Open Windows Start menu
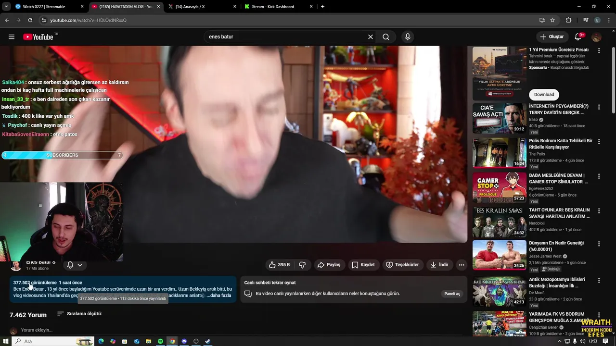 (6, 341)
